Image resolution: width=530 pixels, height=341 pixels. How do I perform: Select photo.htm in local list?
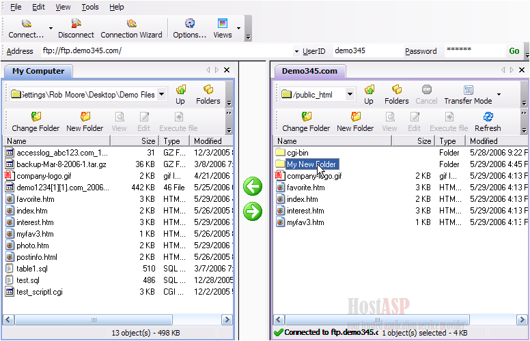click(x=33, y=246)
